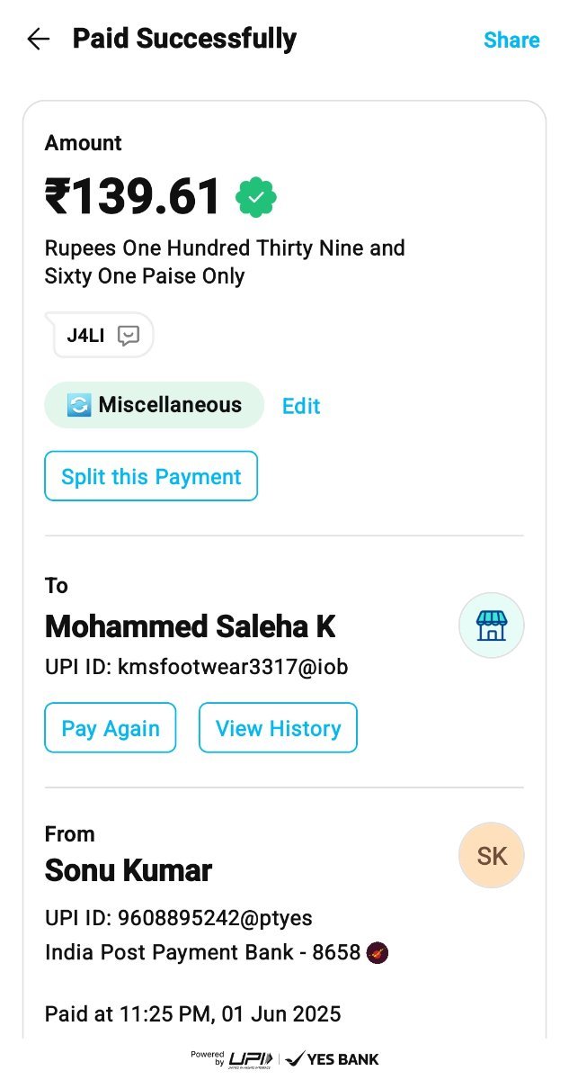Tap the India Post Payment Bank logo

[x=378, y=952]
